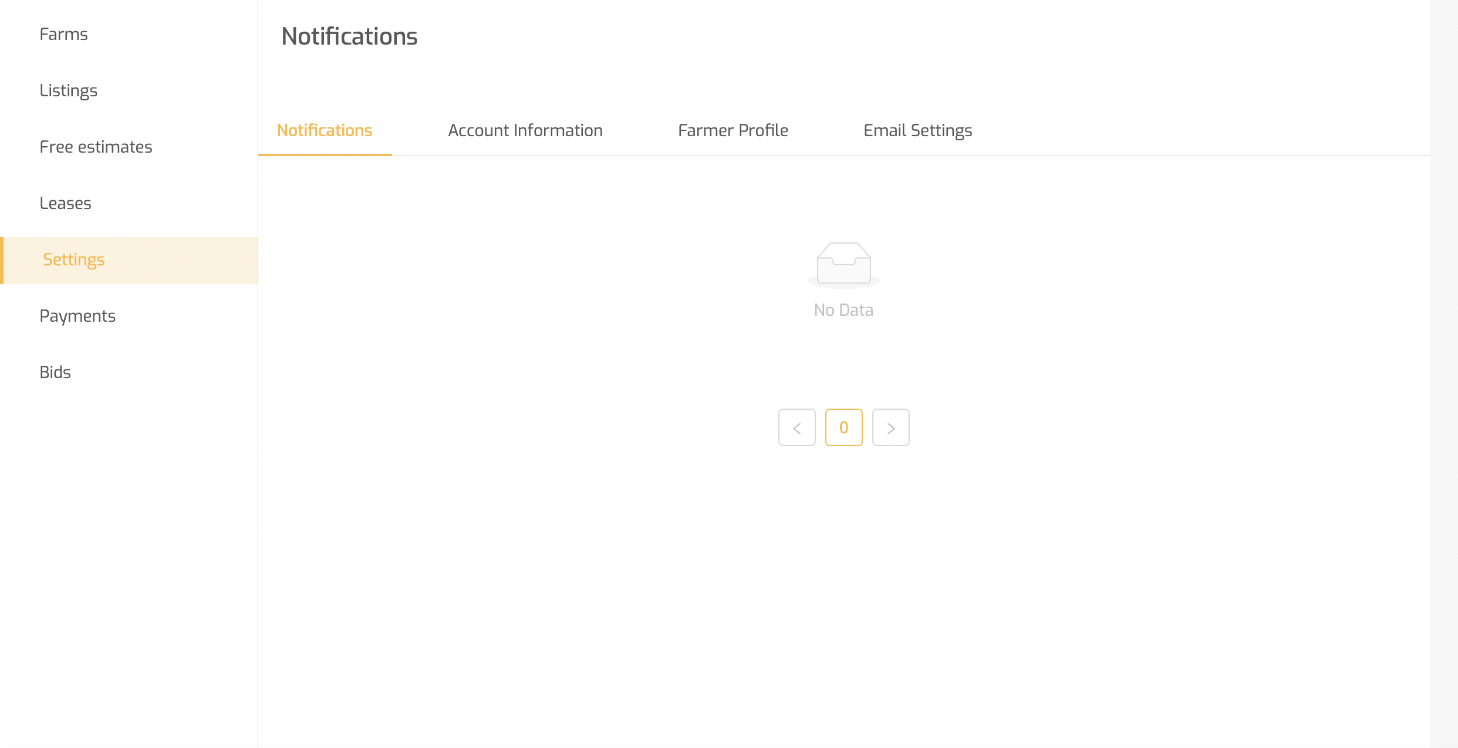Navigate to Bids in sidebar
Image resolution: width=1458 pixels, height=748 pixels.
(55, 372)
